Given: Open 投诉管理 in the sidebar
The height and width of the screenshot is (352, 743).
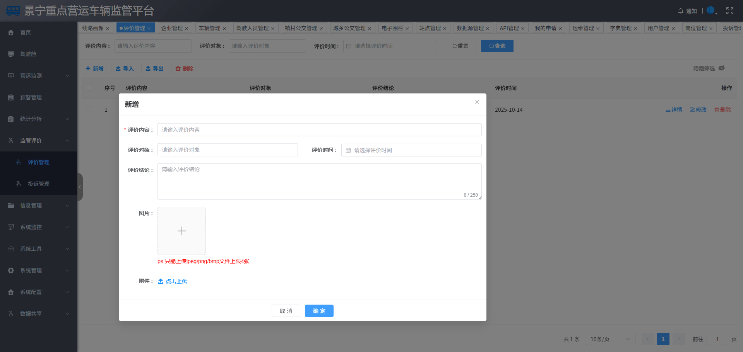Looking at the screenshot, I should coord(39,184).
